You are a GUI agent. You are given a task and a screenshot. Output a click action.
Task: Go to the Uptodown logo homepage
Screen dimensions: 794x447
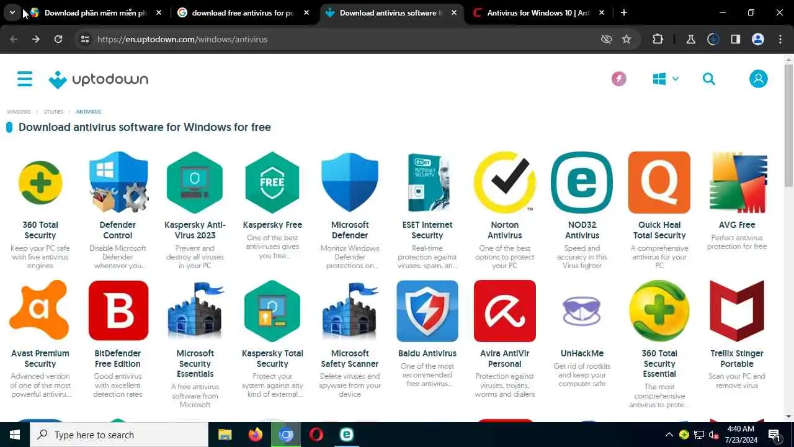point(99,79)
